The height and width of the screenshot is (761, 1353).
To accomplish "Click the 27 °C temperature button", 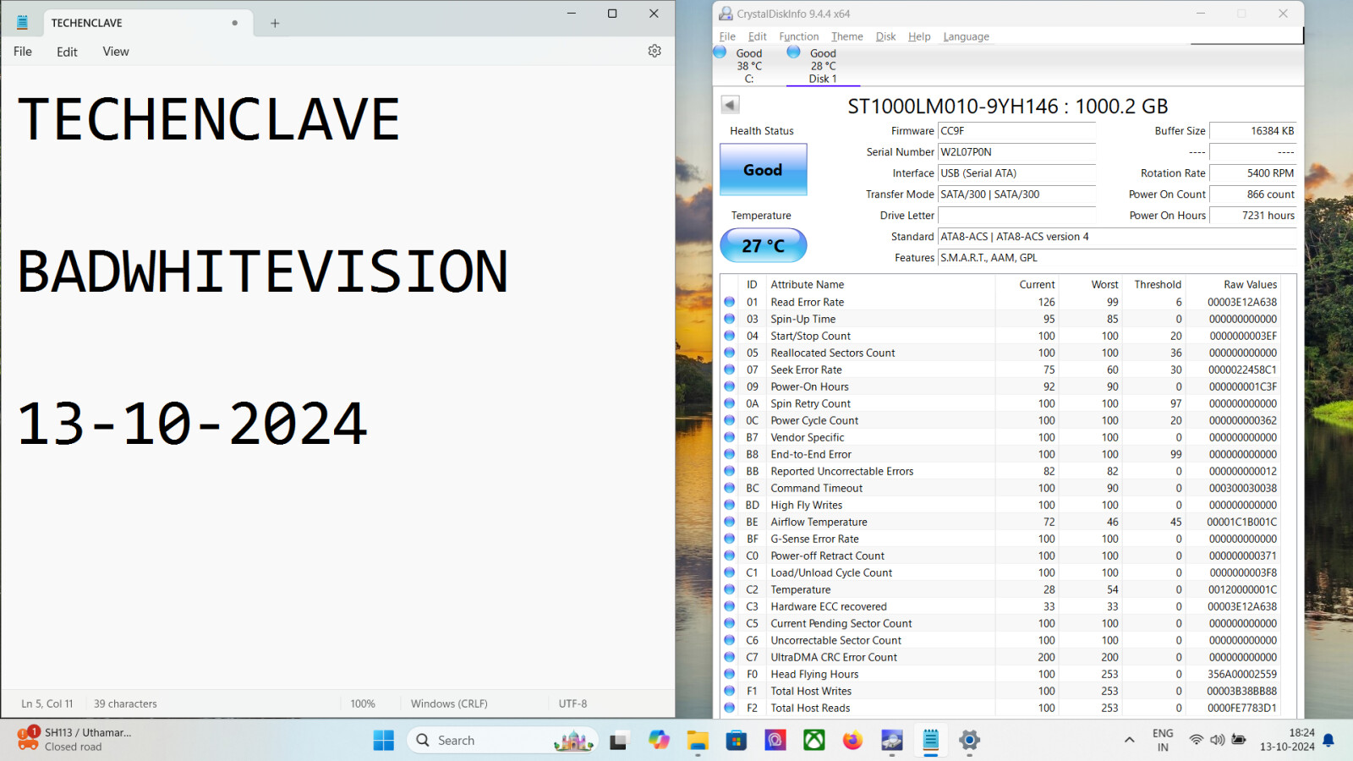I will [x=763, y=246].
